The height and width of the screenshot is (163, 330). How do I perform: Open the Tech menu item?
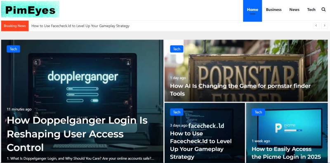click(311, 9)
